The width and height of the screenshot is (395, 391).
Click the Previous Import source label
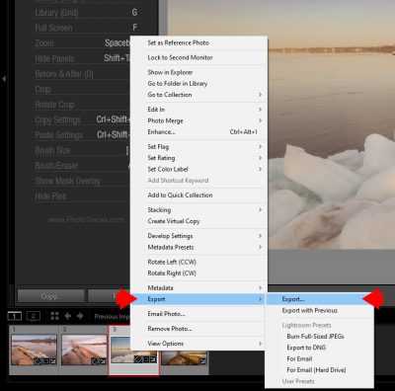click(x=112, y=317)
